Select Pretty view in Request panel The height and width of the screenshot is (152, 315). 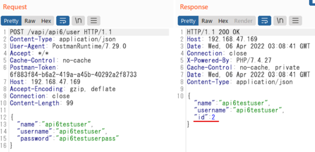(x=11, y=21)
